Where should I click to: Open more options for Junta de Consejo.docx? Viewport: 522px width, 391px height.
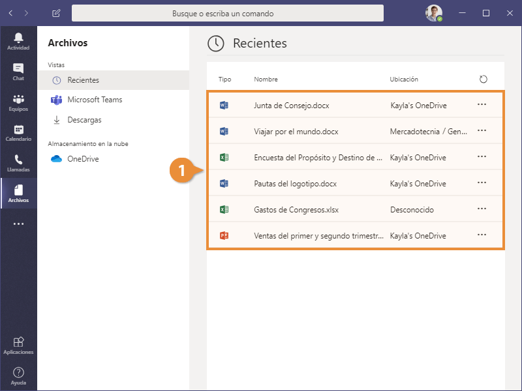(482, 105)
